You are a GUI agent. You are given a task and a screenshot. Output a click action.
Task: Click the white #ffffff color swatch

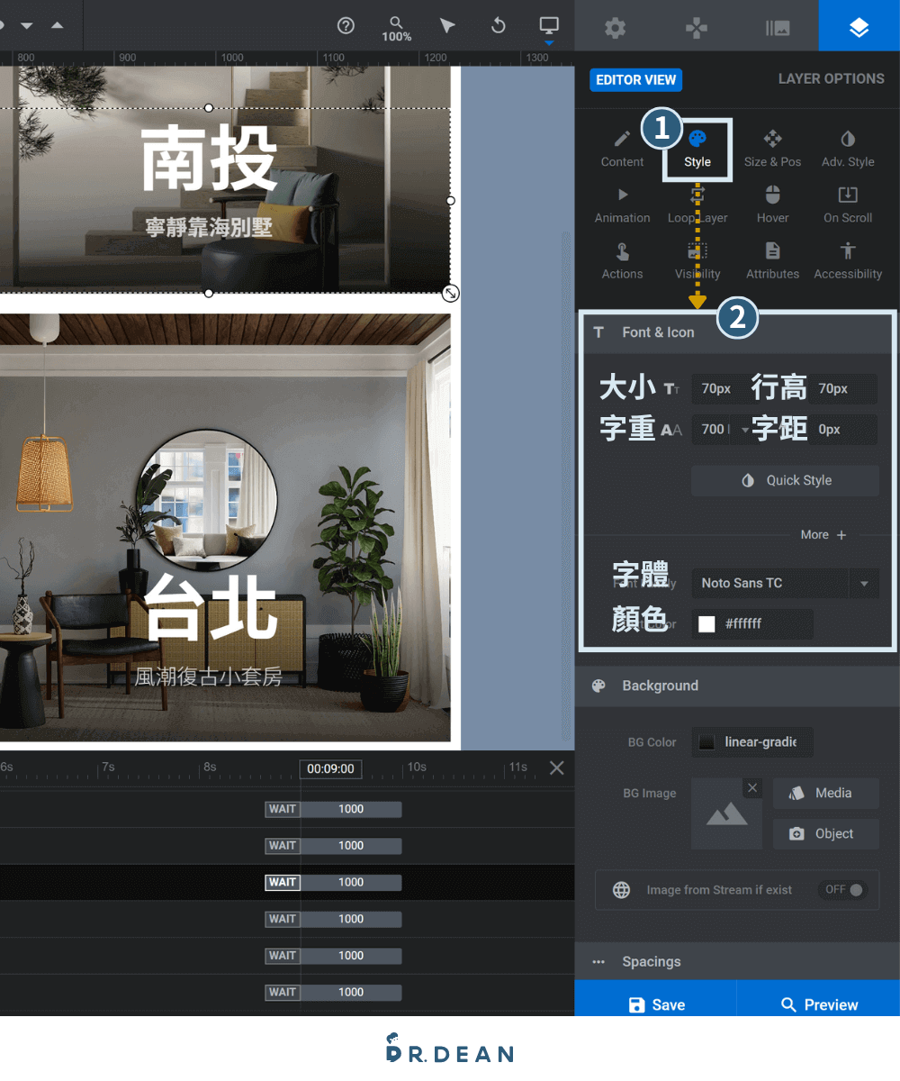707,623
